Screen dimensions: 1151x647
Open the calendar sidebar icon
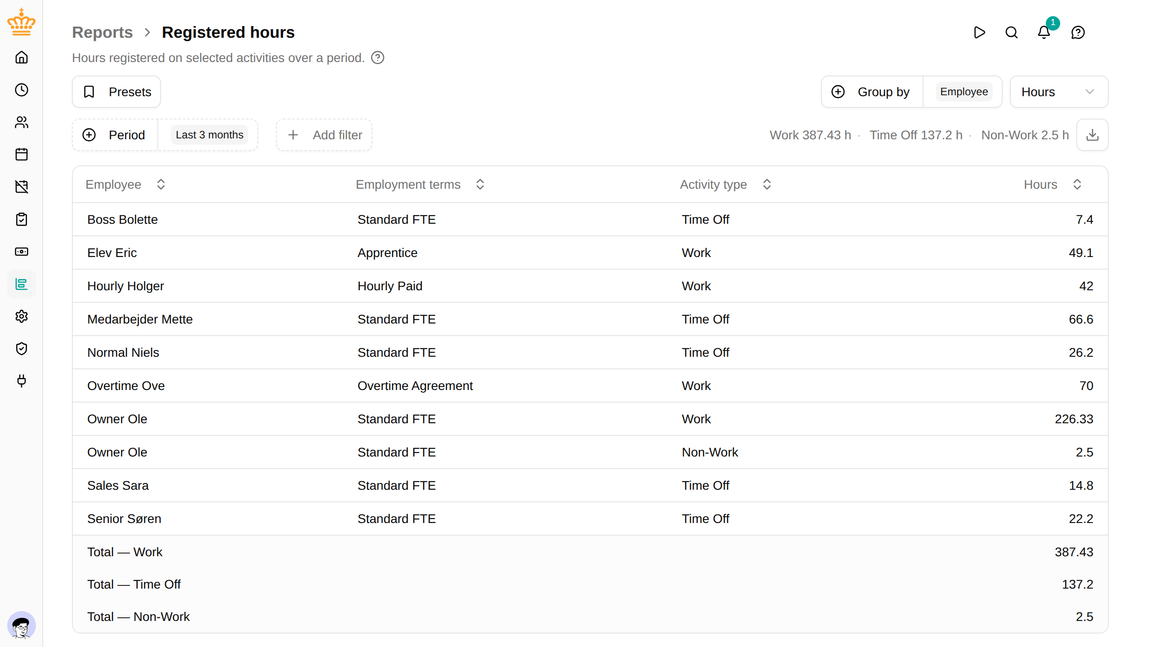(x=21, y=155)
